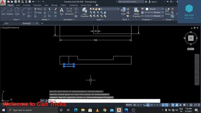
Task: Open the Annotate ribbon tab
Action: coord(27,5)
